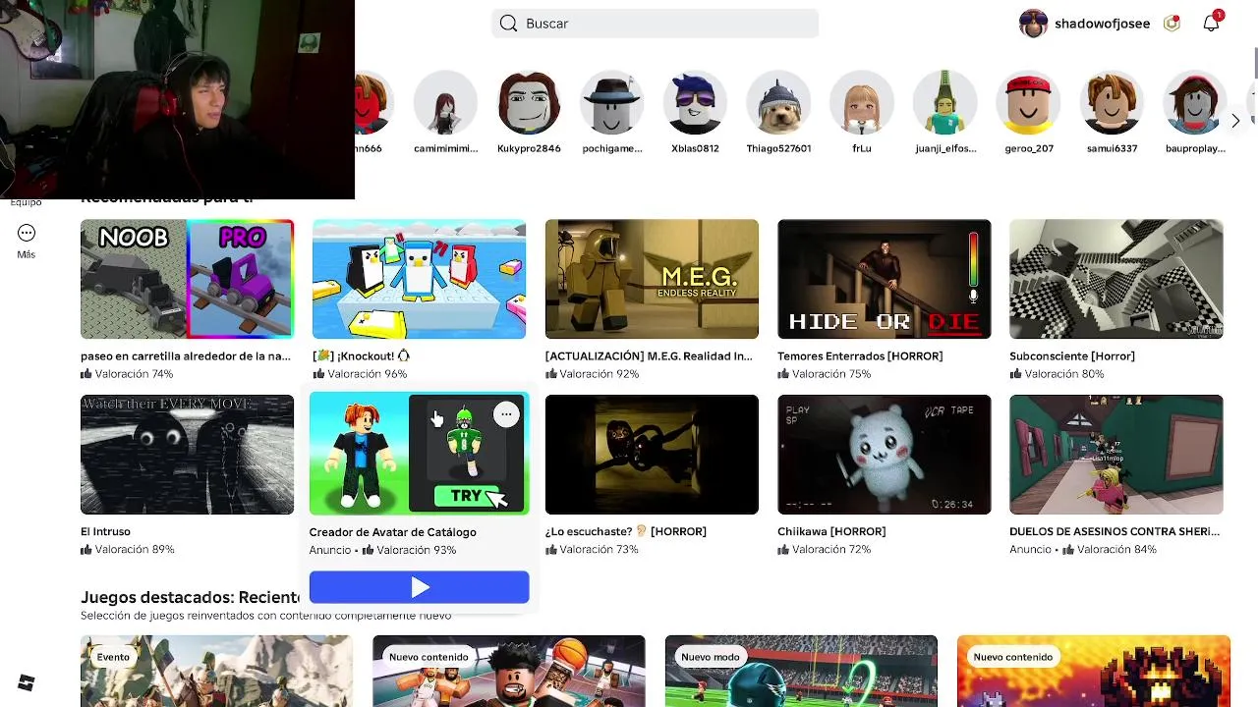1258x707 pixels.
Task: Open the NOOB PRO cart ride game thumbnail
Action: (x=187, y=279)
